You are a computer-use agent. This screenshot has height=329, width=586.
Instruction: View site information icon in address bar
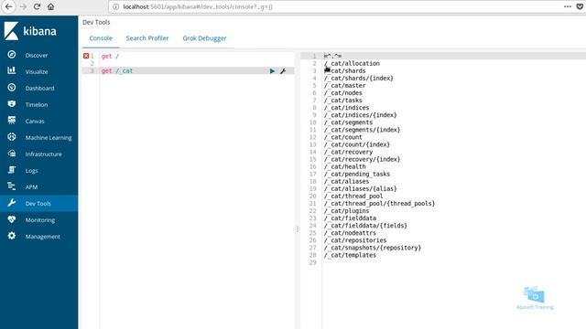116,6
